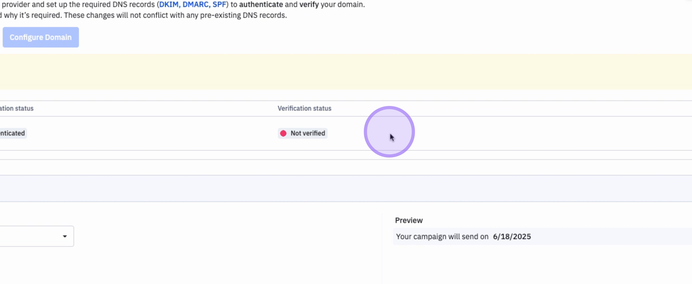This screenshot has width=692, height=284.
Task: Click the gray section bar below the table
Action: tap(346, 188)
